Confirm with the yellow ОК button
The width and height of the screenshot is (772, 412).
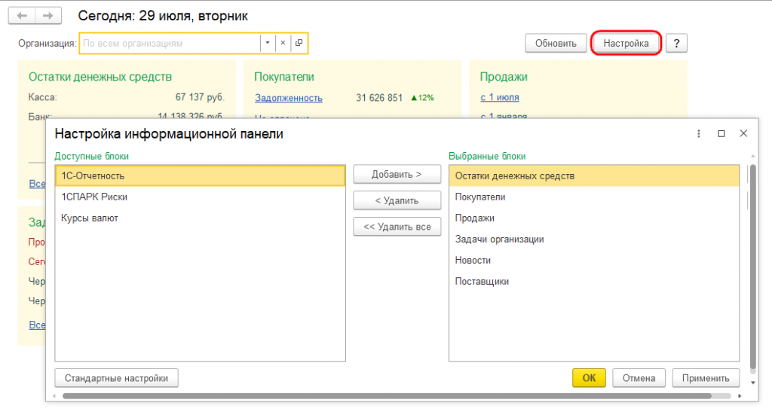point(589,378)
